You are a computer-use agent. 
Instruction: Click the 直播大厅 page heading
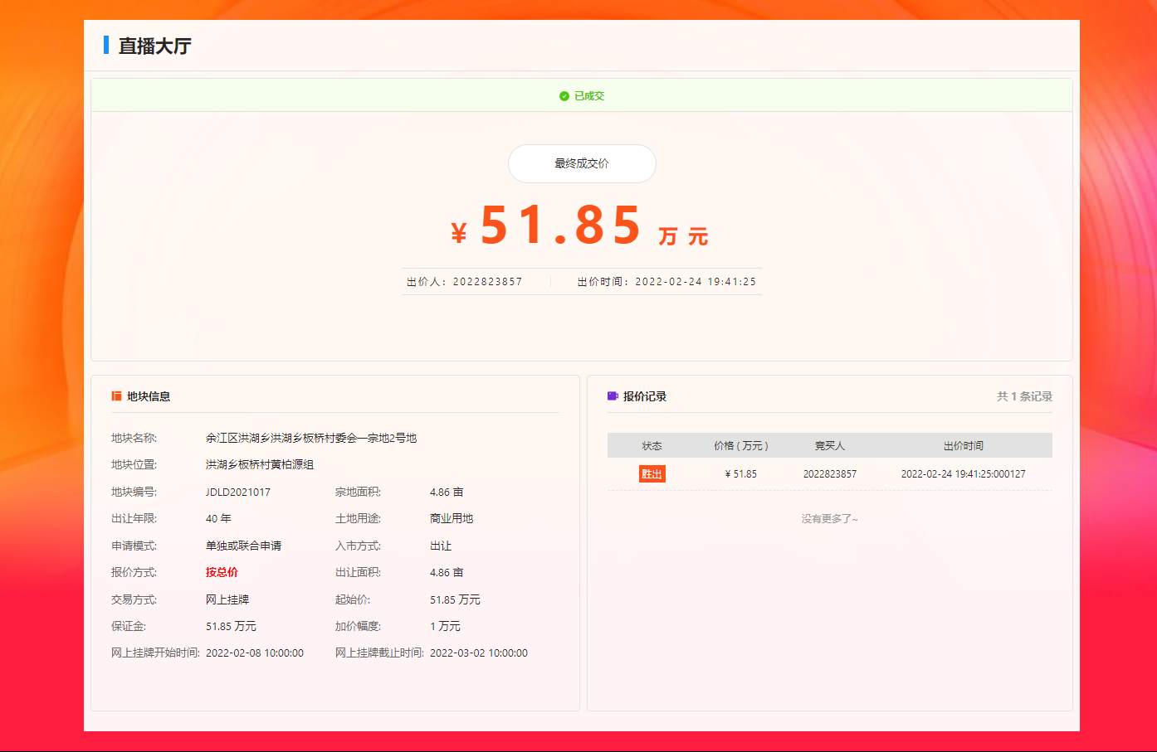(155, 46)
